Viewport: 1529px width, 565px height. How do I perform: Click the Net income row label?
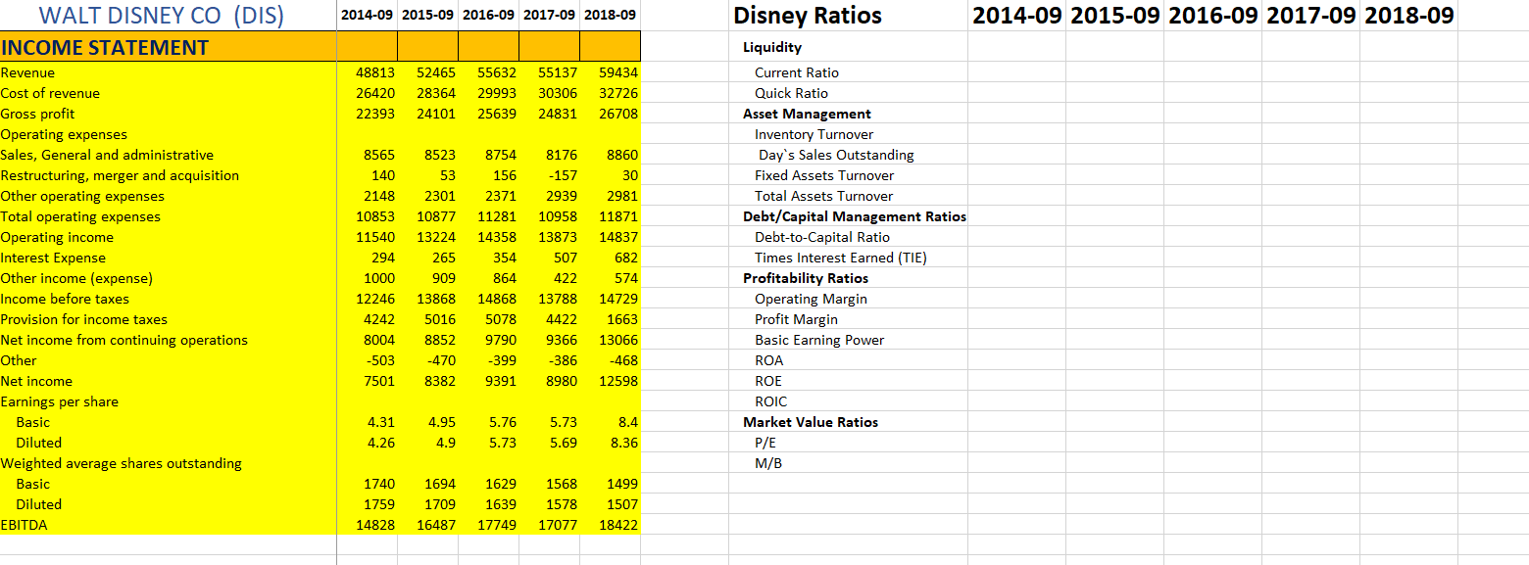coord(37,381)
